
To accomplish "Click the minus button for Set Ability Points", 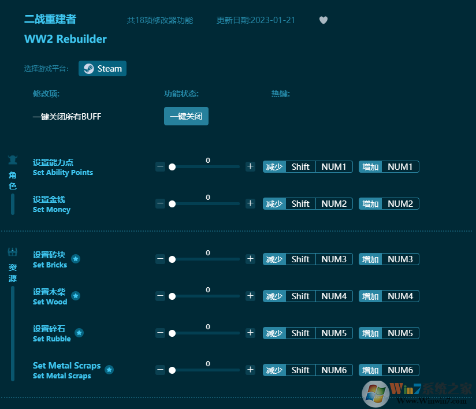I will coord(160,166).
